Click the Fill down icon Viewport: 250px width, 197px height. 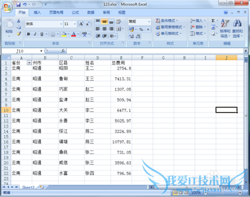(213, 27)
